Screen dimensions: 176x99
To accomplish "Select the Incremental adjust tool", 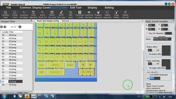I will click(x=24, y=15).
